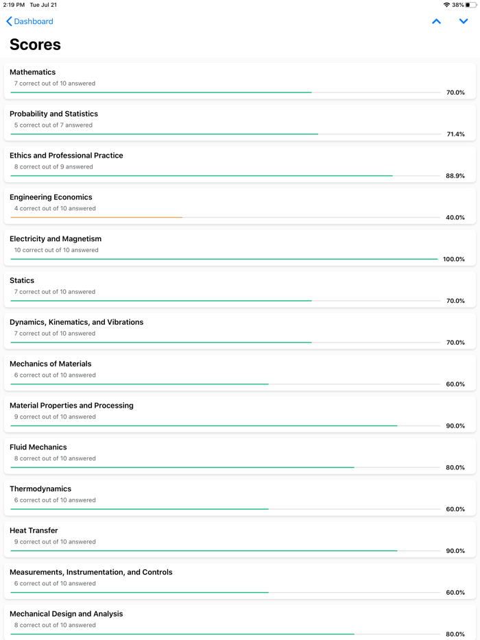480x640 pixels.
Task: Open Ethics and Professional Practice scores
Action: pyautogui.click(x=239, y=165)
